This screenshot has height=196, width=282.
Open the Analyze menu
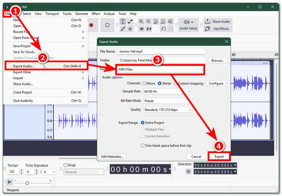pos(109,14)
